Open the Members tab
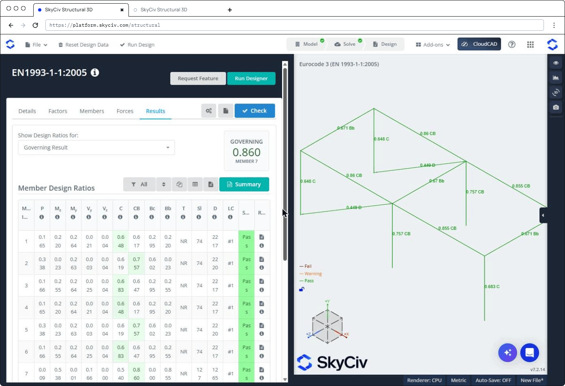 [x=92, y=111]
